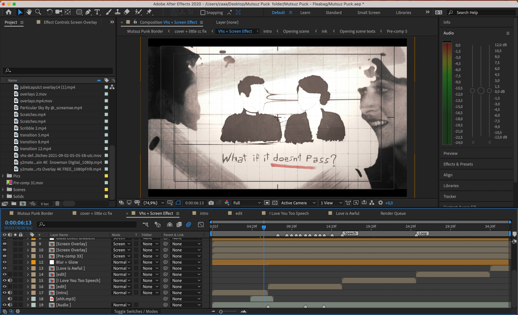Image resolution: width=518 pixels, height=315 pixels.
Task: Enable Motion Blur for timeline layers
Action: tap(189, 225)
